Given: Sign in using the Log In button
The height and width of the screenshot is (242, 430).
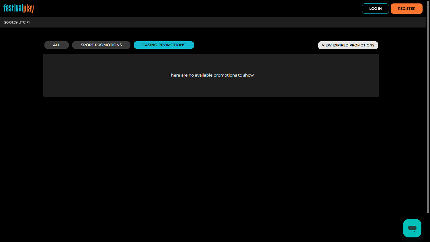Looking at the screenshot, I should [375, 9].
